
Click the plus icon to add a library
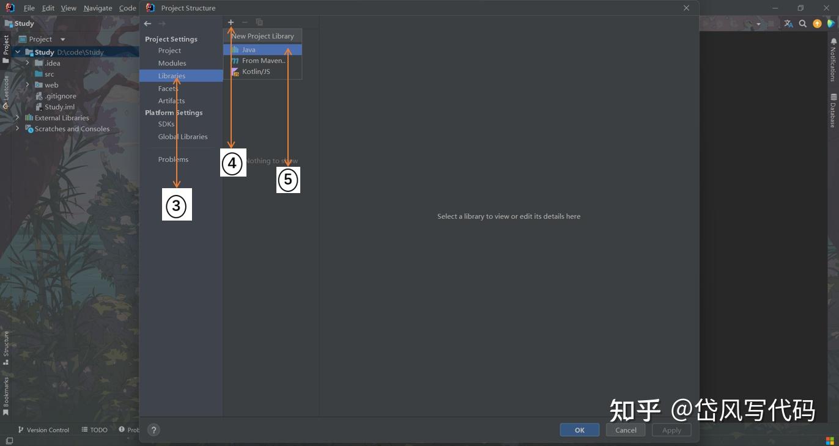(231, 22)
